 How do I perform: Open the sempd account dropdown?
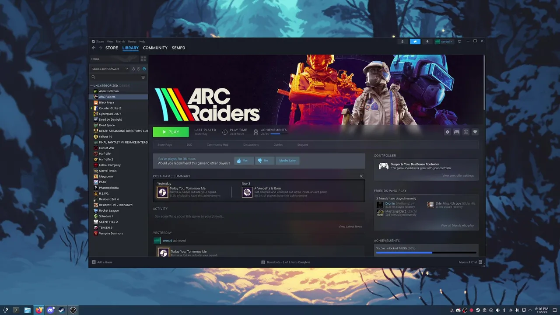pyautogui.click(x=444, y=42)
